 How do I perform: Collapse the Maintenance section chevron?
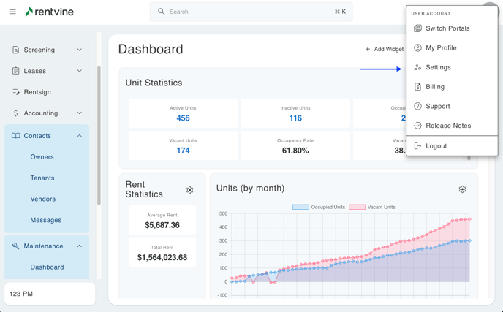(80, 246)
